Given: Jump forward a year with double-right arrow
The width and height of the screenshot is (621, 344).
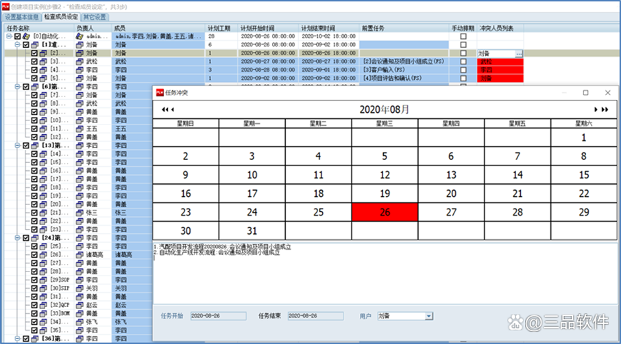Looking at the screenshot, I should point(605,109).
